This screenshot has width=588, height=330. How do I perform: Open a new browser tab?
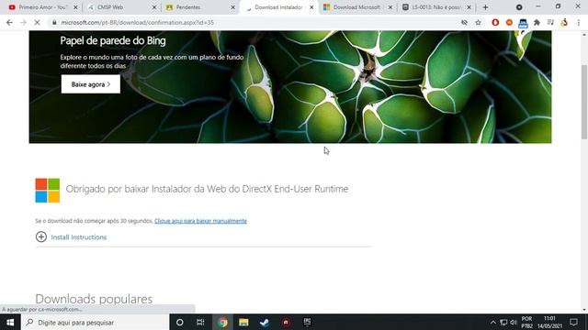pos(485,7)
